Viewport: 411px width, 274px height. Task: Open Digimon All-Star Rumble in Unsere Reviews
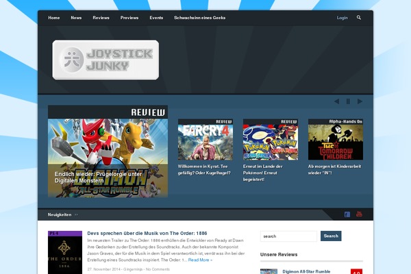click(x=306, y=272)
